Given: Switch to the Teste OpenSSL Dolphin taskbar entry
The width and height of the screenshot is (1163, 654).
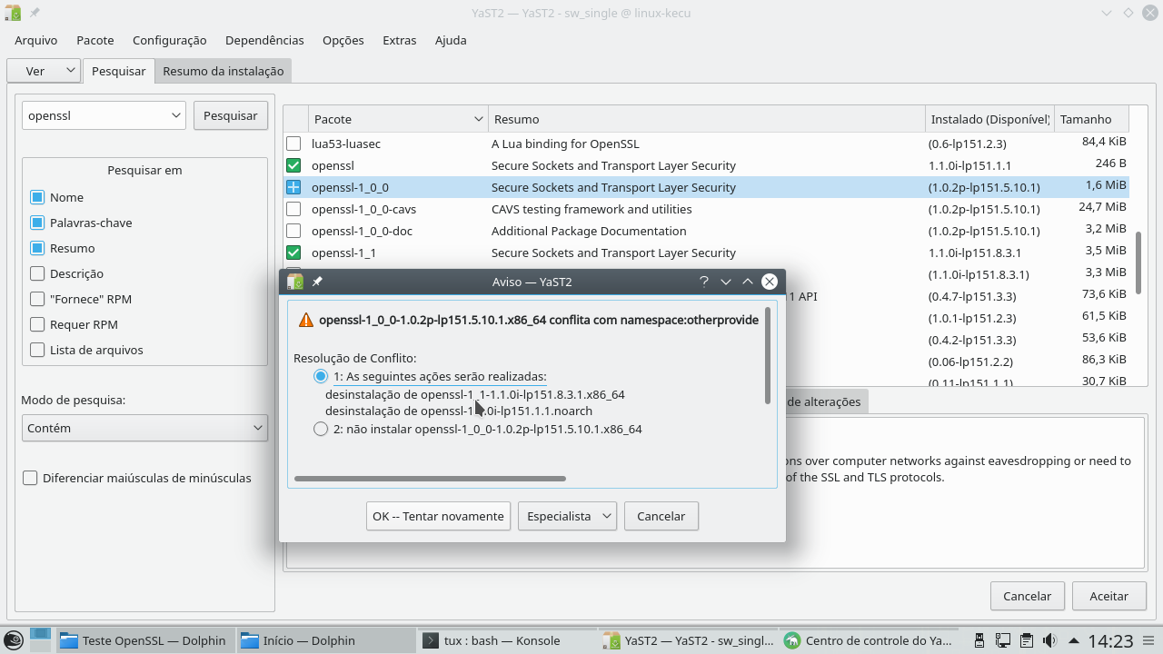Looking at the screenshot, I should pos(145,640).
